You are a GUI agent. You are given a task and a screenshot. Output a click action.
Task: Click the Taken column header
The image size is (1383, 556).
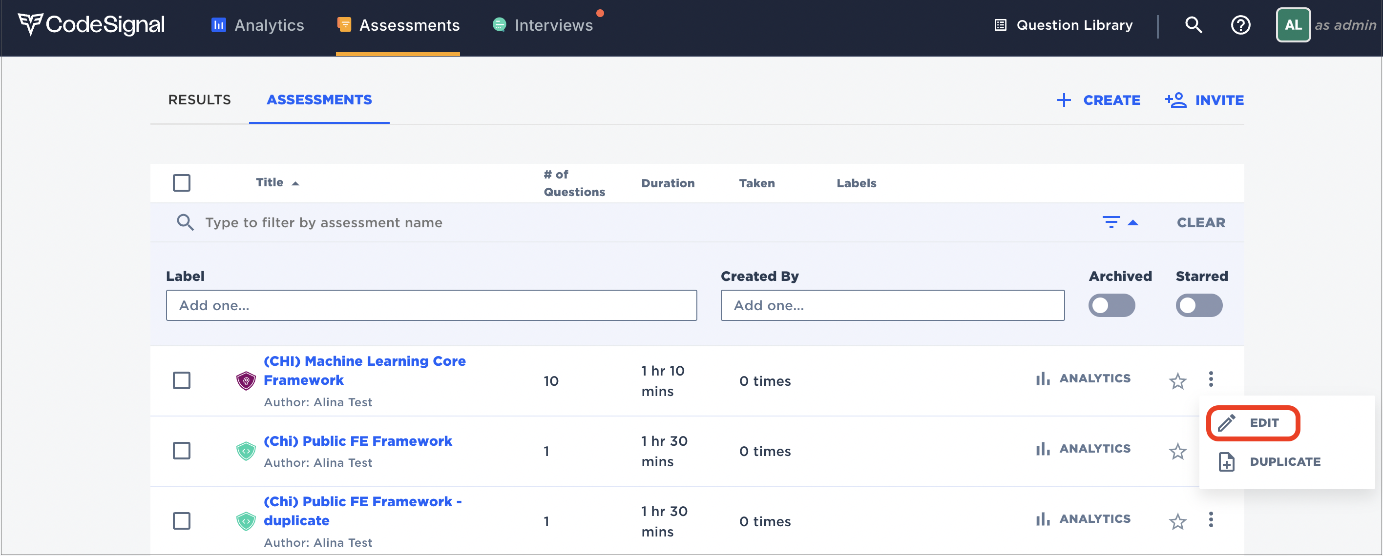pos(756,183)
